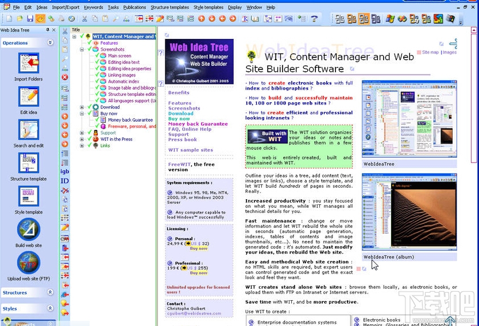Expand the Support tree node

click(82, 133)
